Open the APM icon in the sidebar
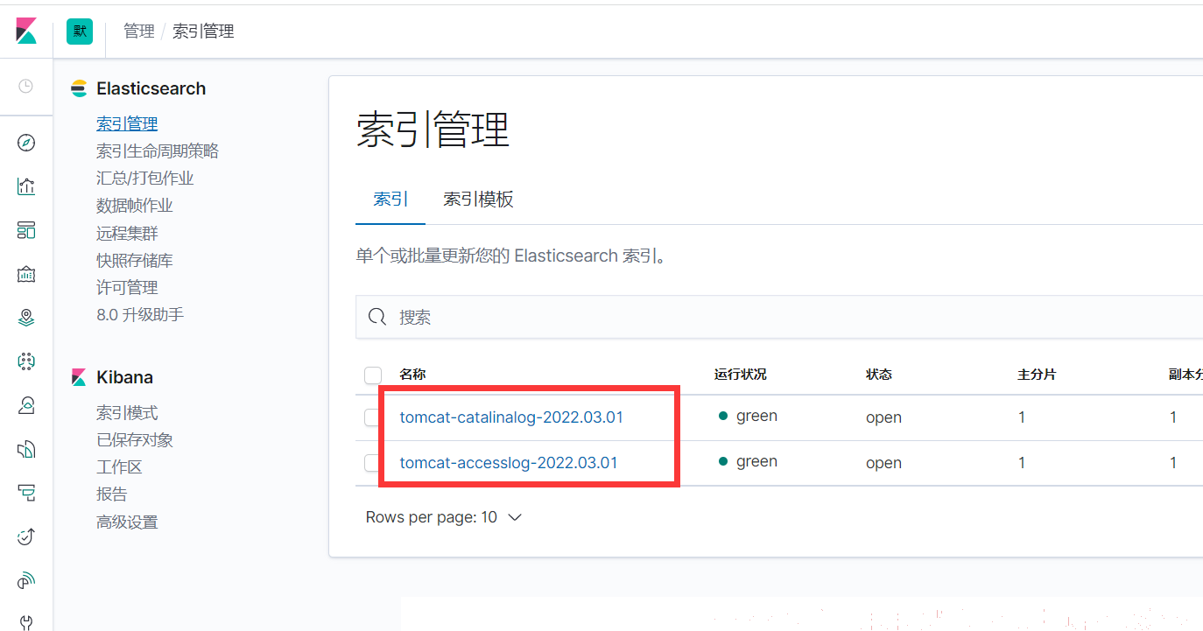The height and width of the screenshot is (631, 1203). 26,493
